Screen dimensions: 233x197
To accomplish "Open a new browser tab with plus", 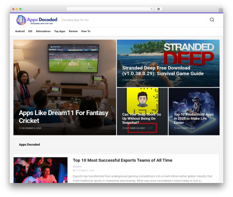I will 221,10.
